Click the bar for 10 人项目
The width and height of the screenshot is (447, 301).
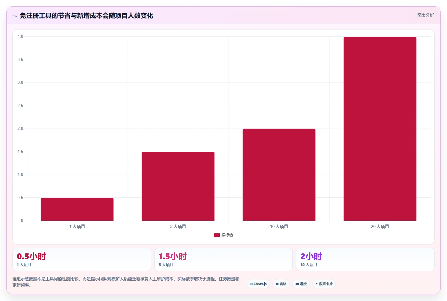[x=279, y=175]
